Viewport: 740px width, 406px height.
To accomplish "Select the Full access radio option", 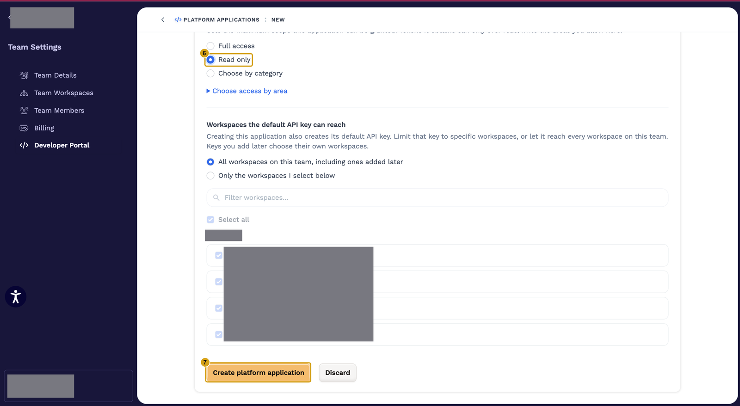I will click(x=210, y=46).
